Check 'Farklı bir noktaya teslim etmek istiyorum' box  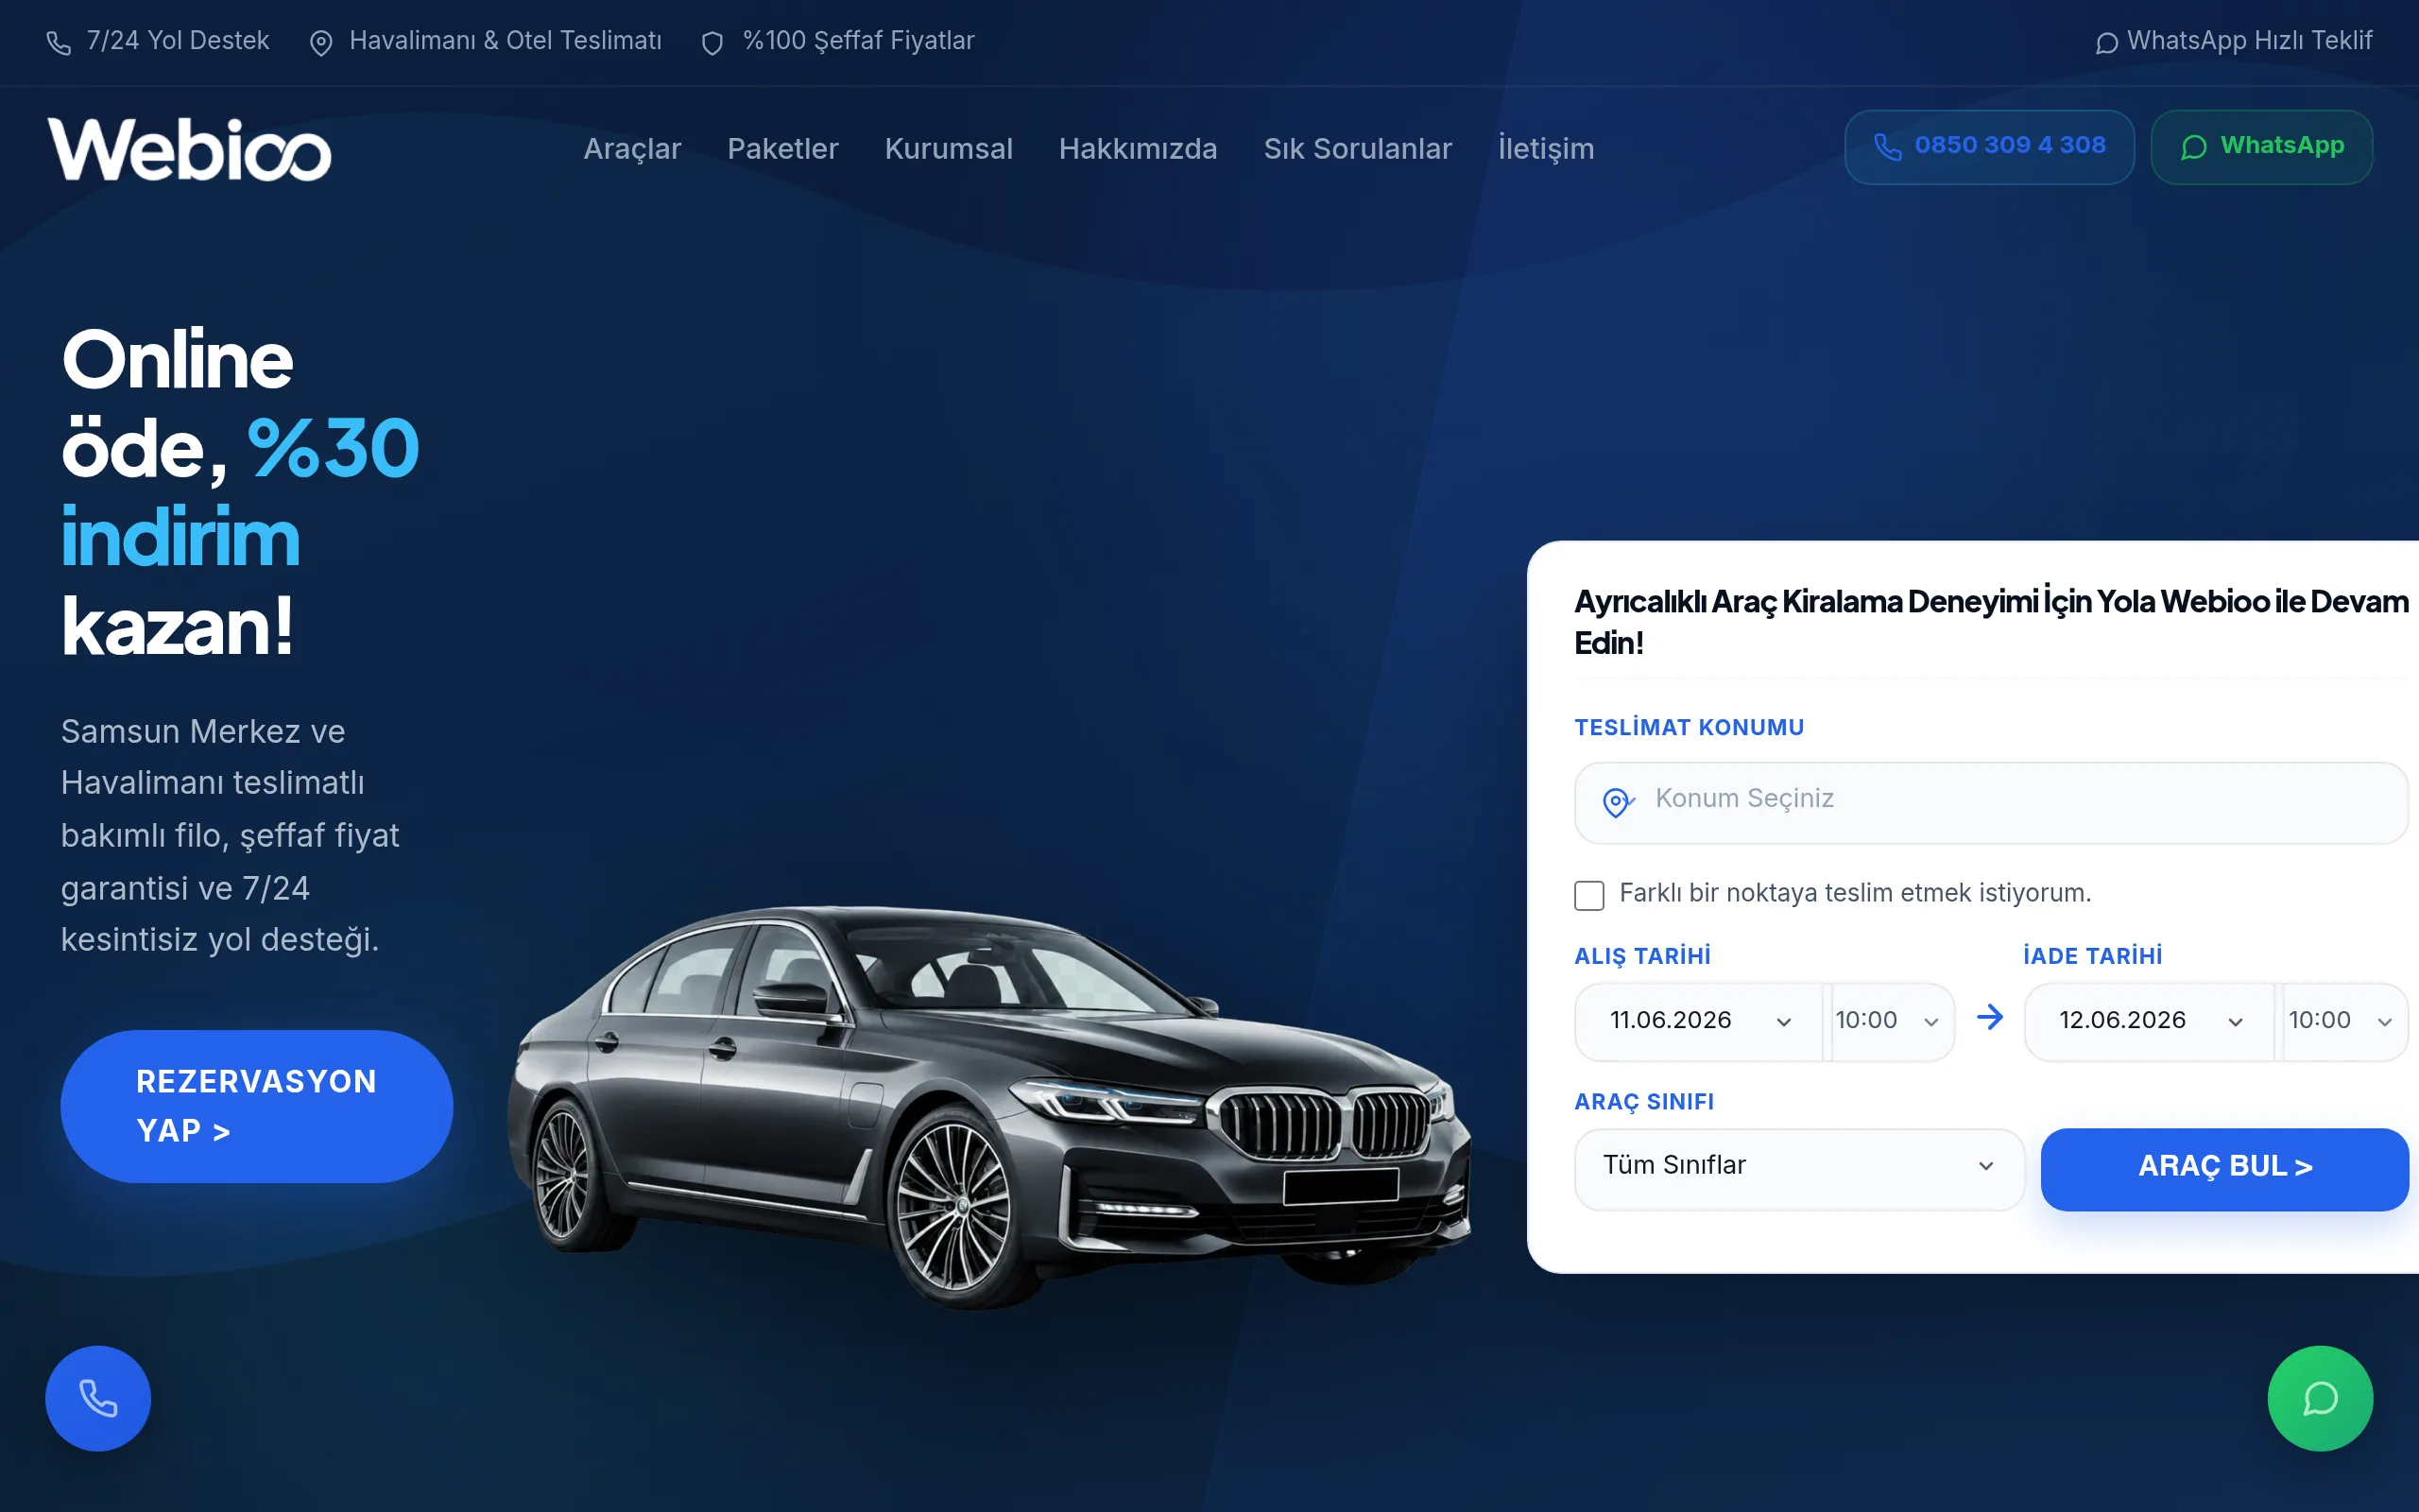1588,895
